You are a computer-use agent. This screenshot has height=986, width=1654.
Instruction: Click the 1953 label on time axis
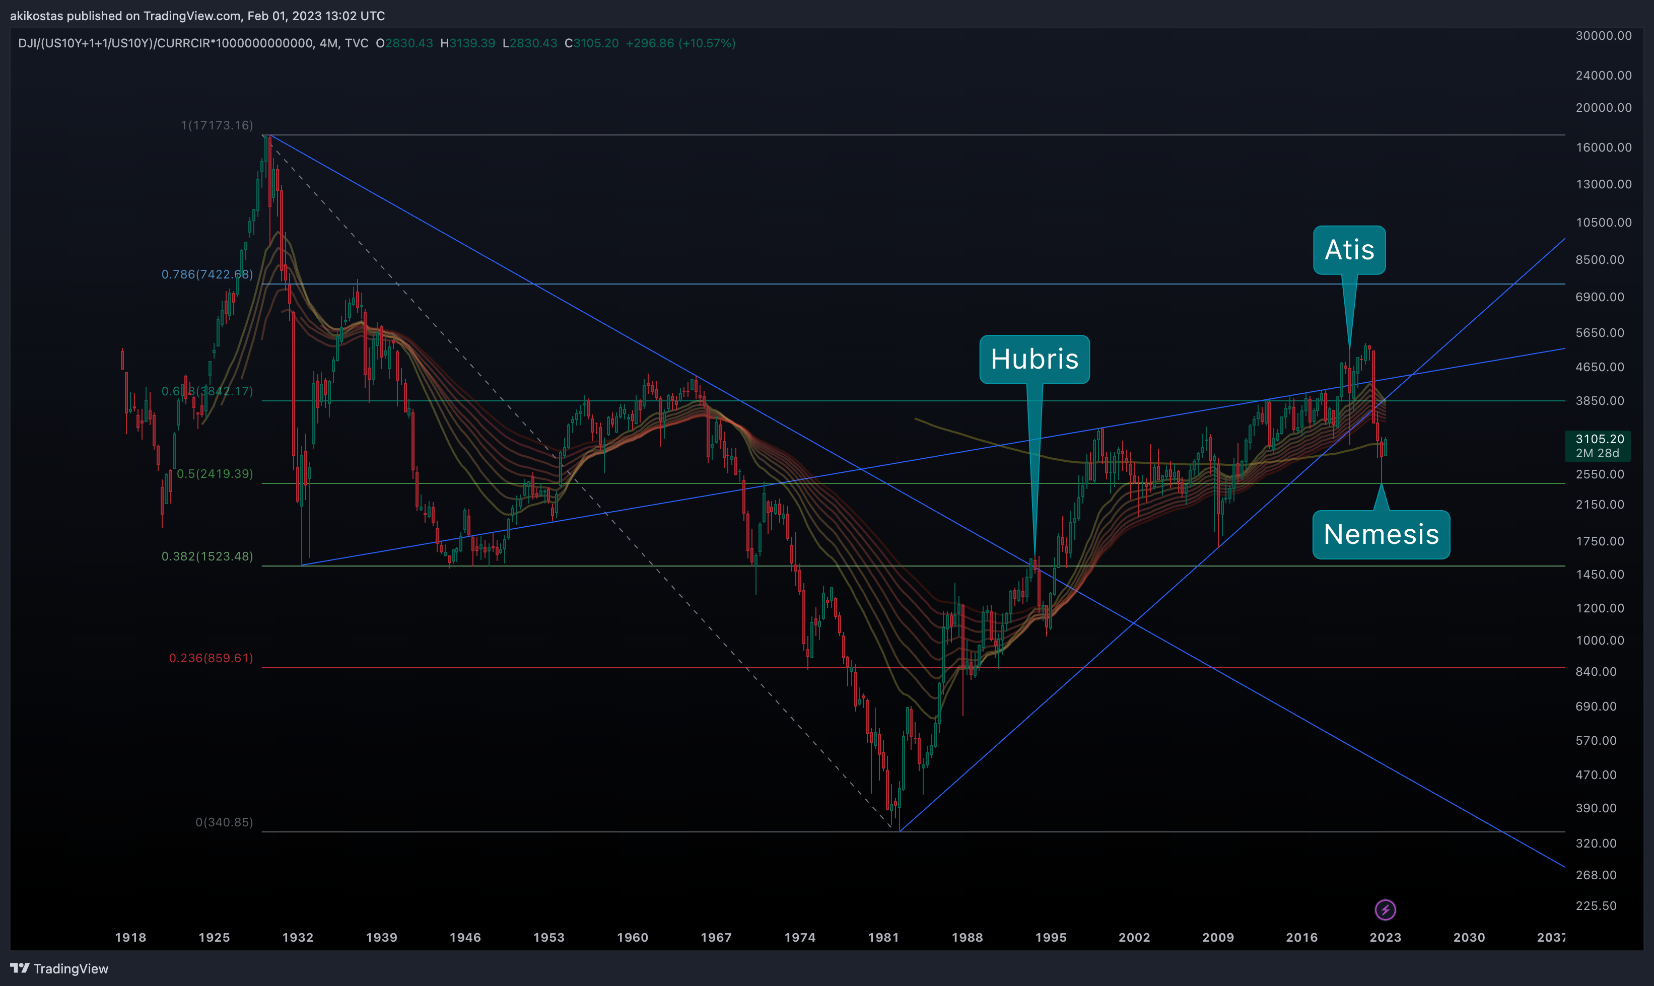pyautogui.click(x=549, y=938)
